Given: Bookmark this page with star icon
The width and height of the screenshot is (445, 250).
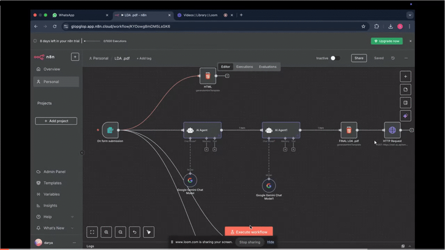Looking at the screenshot, I should 363,26.
